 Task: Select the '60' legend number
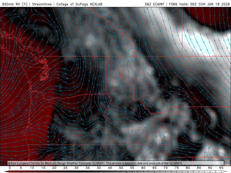143,168
